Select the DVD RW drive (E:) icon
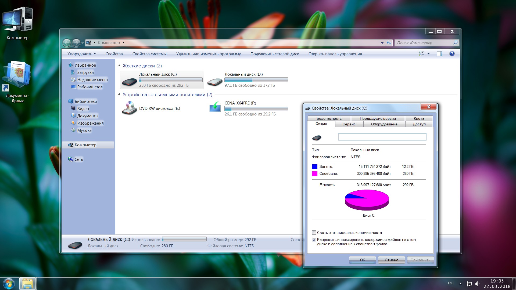 pyautogui.click(x=129, y=108)
